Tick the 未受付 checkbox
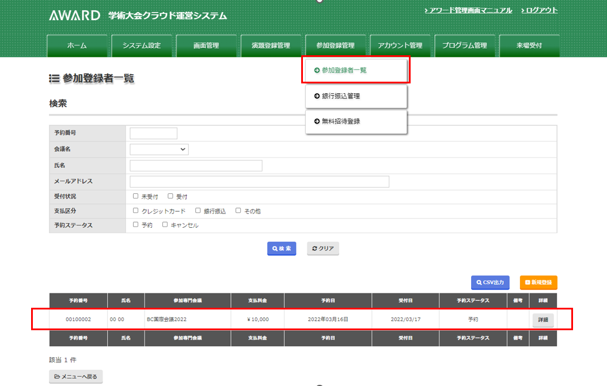The width and height of the screenshot is (607, 386). point(136,196)
